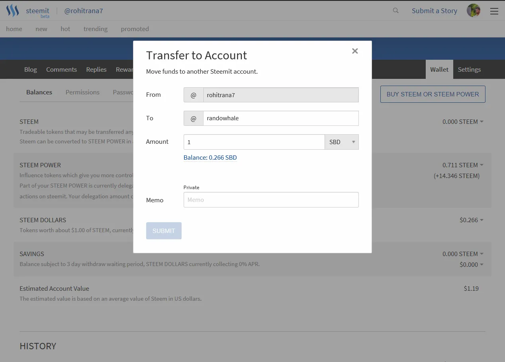Viewport: 505px width, 362px height.
Task: Open the new posts feed
Action: coord(41,29)
